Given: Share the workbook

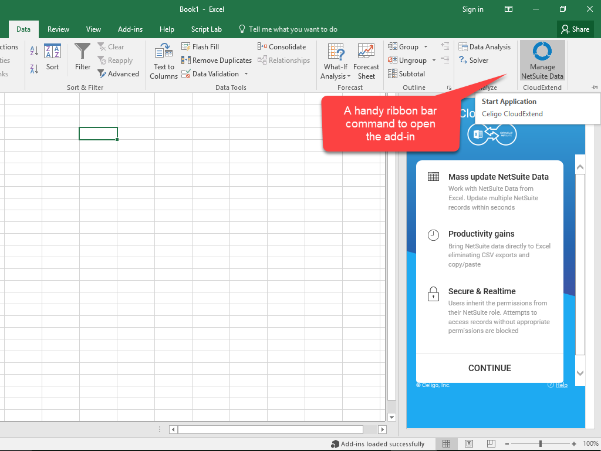Looking at the screenshot, I should pyautogui.click(x=575, y=29).
